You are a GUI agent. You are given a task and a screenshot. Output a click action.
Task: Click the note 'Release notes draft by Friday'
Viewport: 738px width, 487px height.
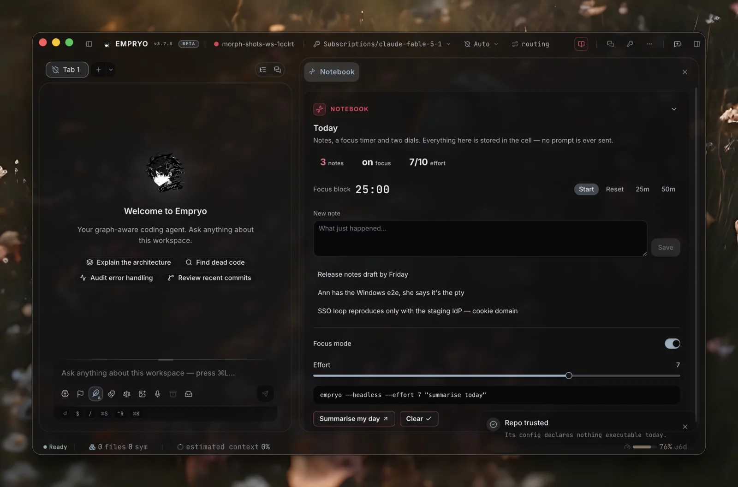(363, 274)
